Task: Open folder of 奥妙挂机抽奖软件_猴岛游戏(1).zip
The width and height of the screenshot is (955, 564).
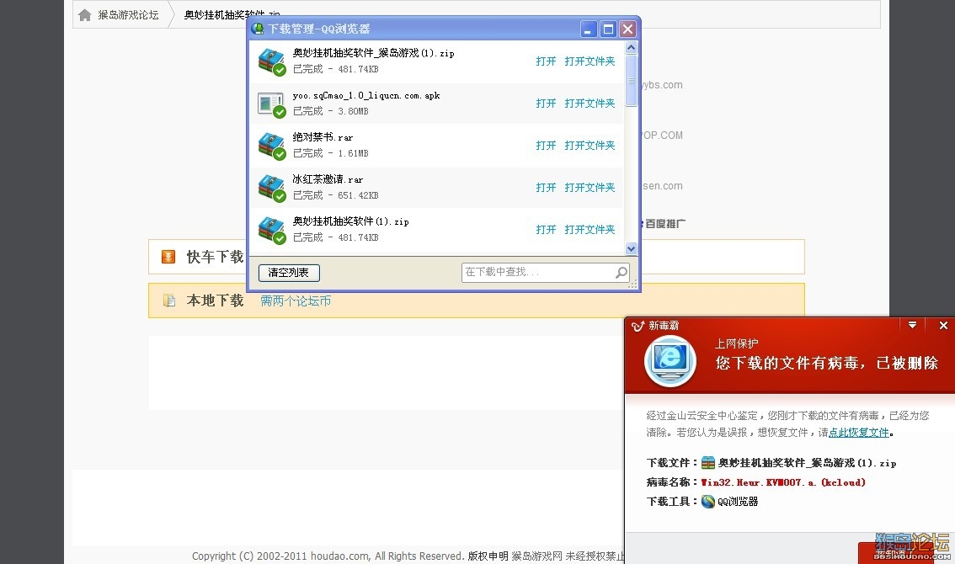Action: point(590,61)
